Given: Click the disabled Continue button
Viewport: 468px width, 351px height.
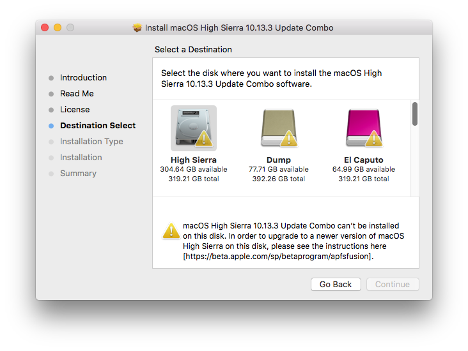Looking at the screenshot, I should point(393,284).
